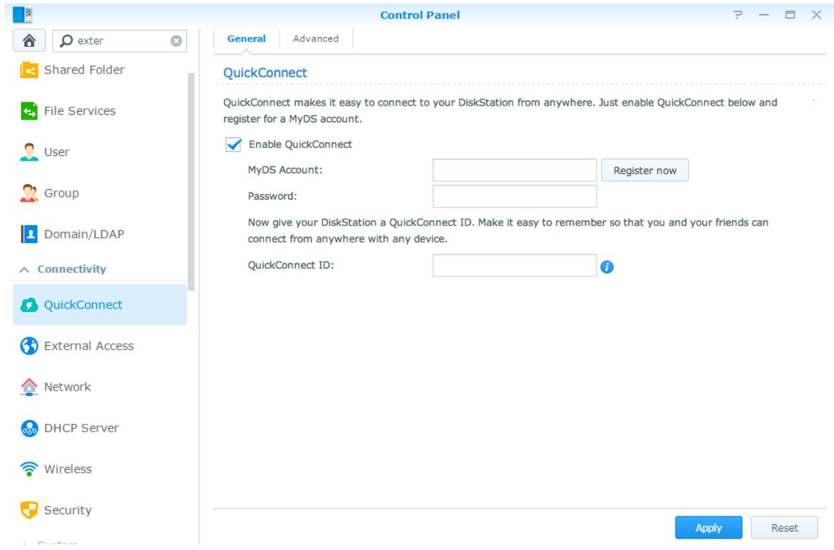Close the Control Panel window
834x550 pixels.
[x=817, y=15]
